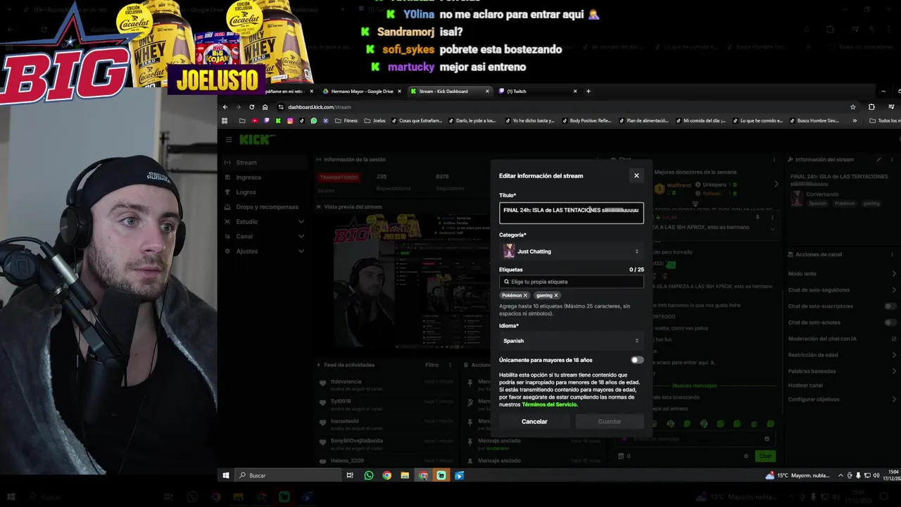Screen dimensions: 901x507
Task: Open the Cosas que Extrañam... bookmark
Action: click(417, 120)
